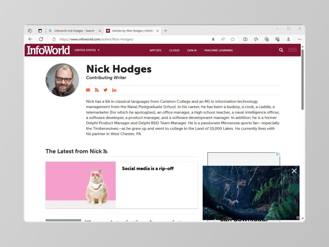Open the CLOUD section

coord(174,50)
